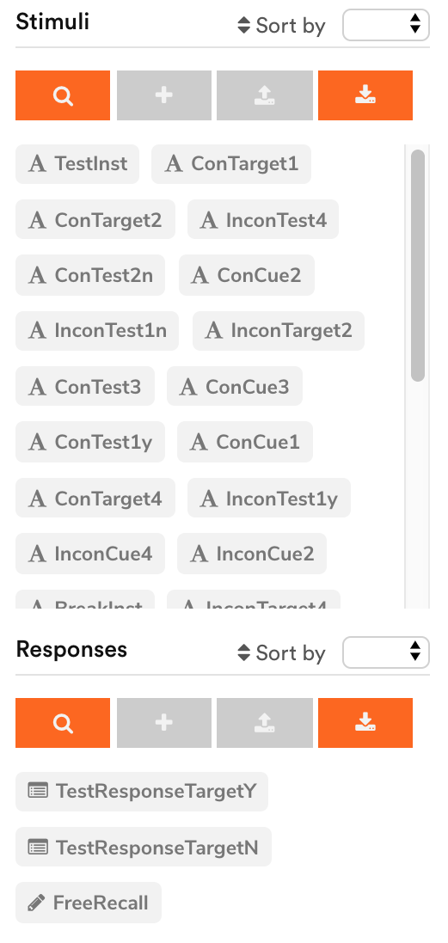Viewport: 448px width, 943px height.
Task: Open the Stimuli Sort by dropdown
Action: click(x=385, y=25)
